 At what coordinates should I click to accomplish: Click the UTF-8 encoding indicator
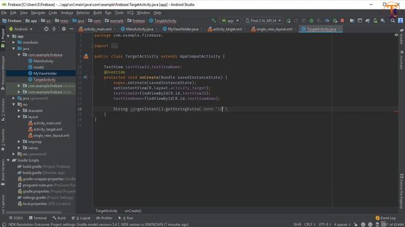coord(325,224)
